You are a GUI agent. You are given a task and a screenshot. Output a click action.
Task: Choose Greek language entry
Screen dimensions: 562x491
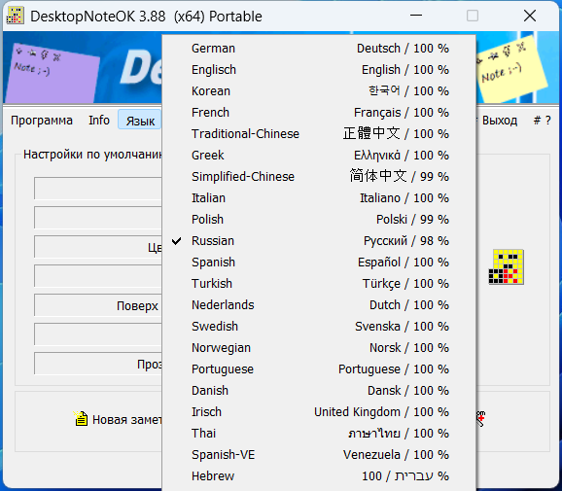pos(319,156)
